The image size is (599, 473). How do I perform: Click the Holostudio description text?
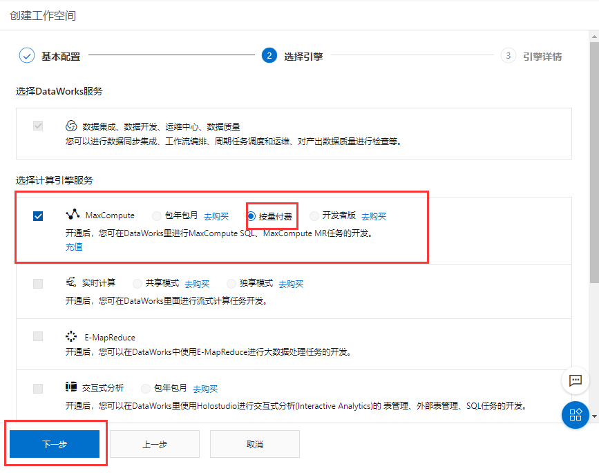point(298,406)
